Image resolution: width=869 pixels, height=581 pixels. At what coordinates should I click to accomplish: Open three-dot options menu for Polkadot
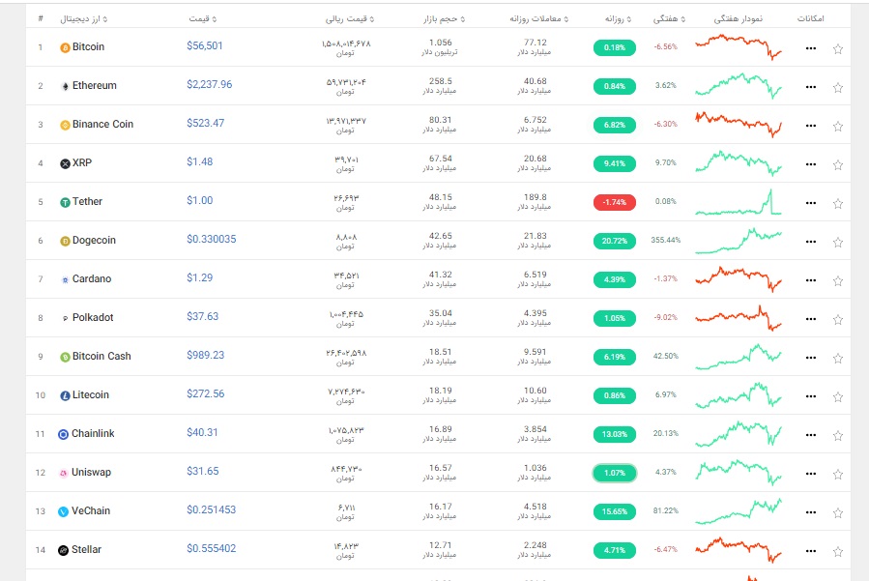[811, 318]
